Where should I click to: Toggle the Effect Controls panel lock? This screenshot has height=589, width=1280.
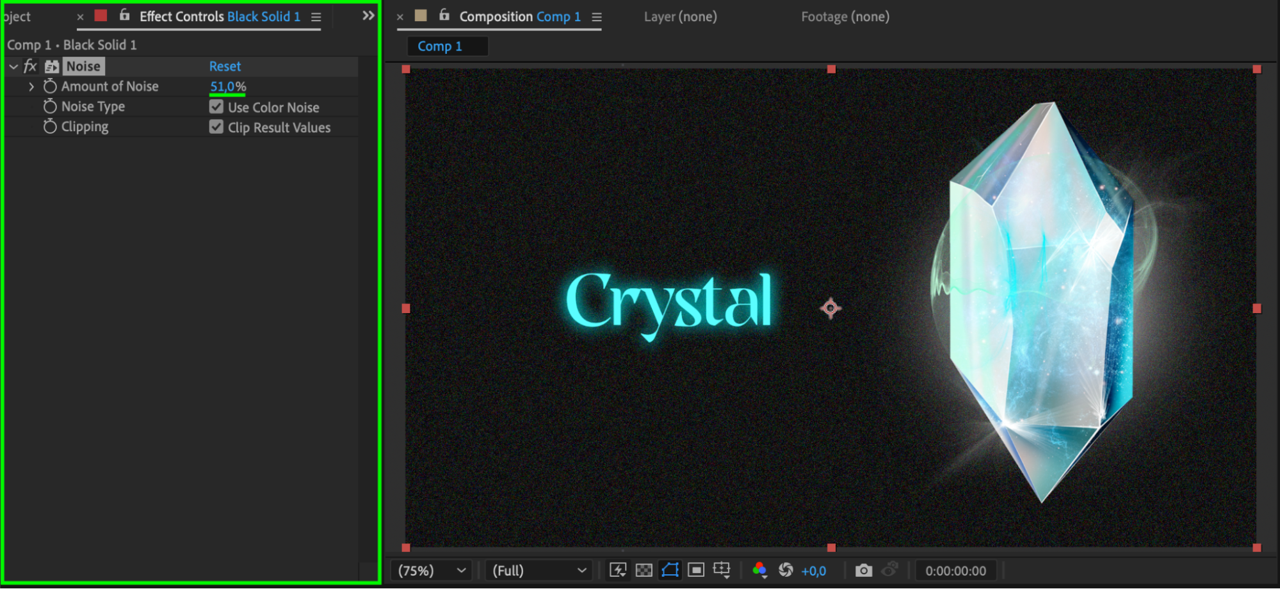124,15
